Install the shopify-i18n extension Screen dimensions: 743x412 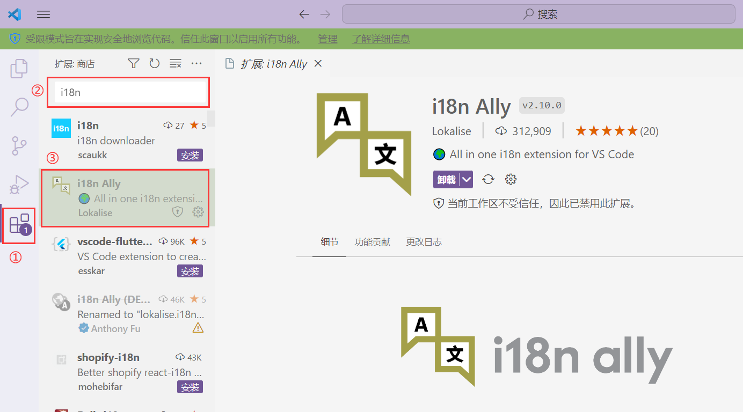[190, 387]
